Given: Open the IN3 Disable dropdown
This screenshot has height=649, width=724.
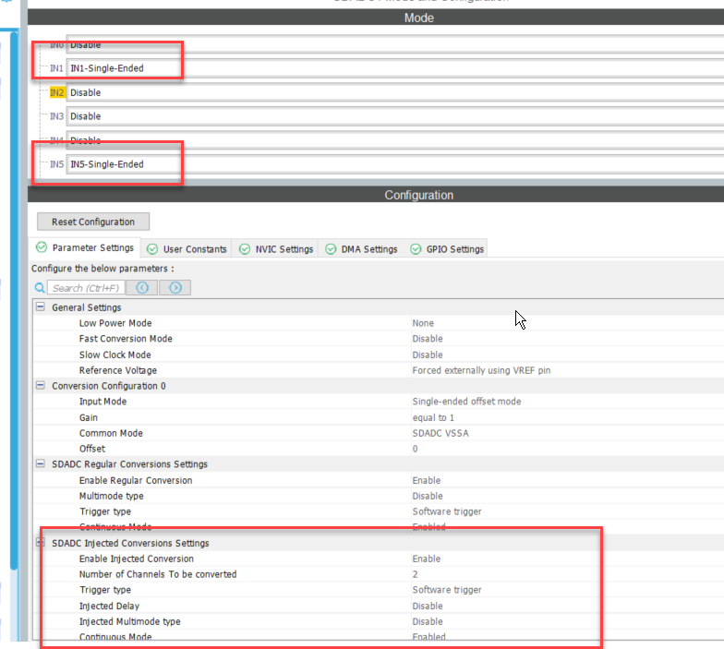Looking at the screenshot, I should tap(395, 116).
